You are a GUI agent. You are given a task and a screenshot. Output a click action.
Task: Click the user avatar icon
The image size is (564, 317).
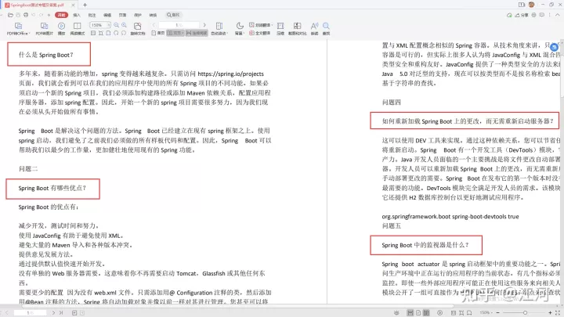(x=532, y=5)
